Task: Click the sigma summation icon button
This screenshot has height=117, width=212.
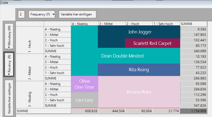Action: coord(21,14)
